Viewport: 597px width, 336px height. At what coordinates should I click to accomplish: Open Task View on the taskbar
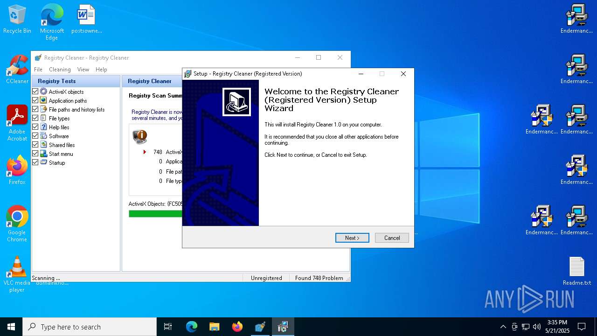[x=168, y=327]
